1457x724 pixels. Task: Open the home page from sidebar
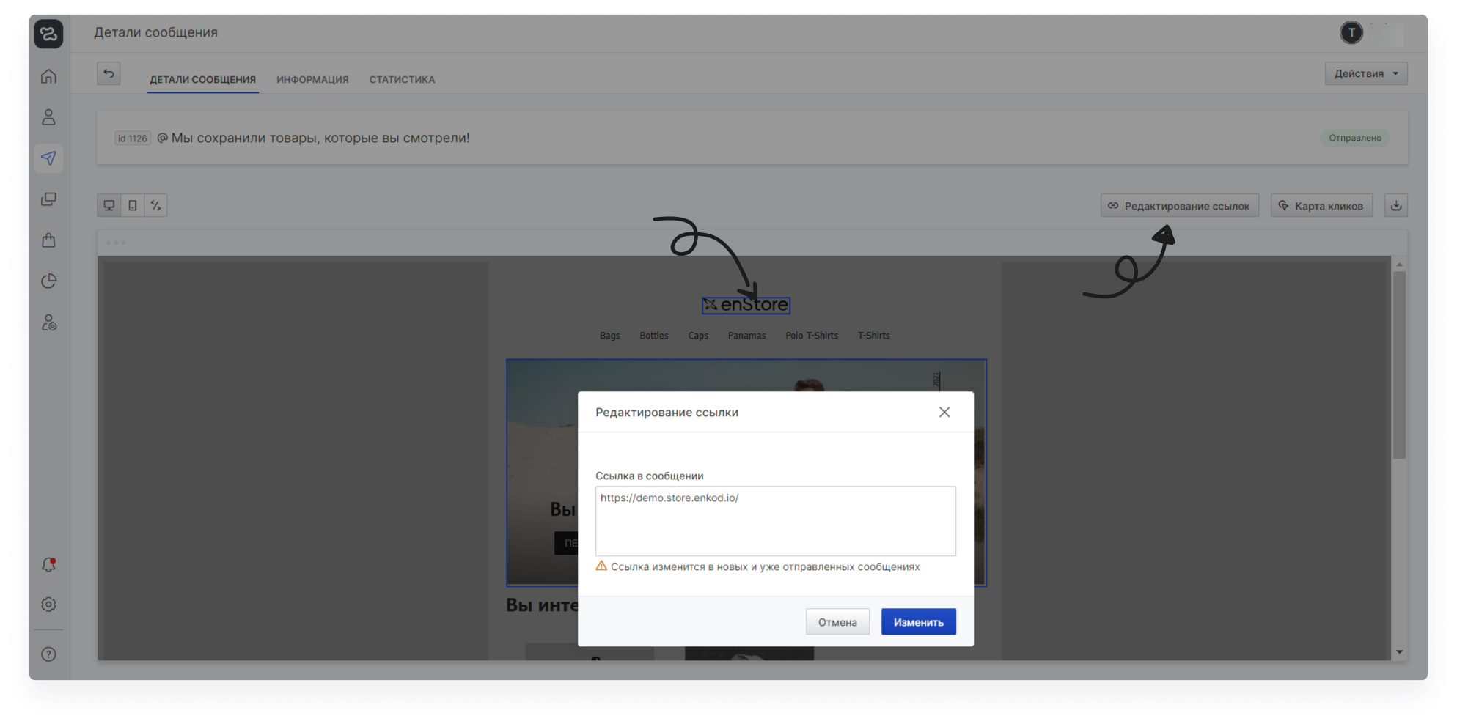click(x=48, y=76)
